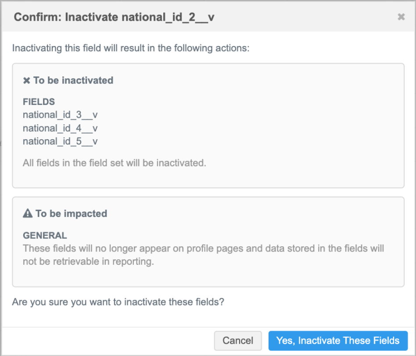Select the national_id_3__v field entry
Image resolution: width=416 pixels, height=356 pixels.
60,115
